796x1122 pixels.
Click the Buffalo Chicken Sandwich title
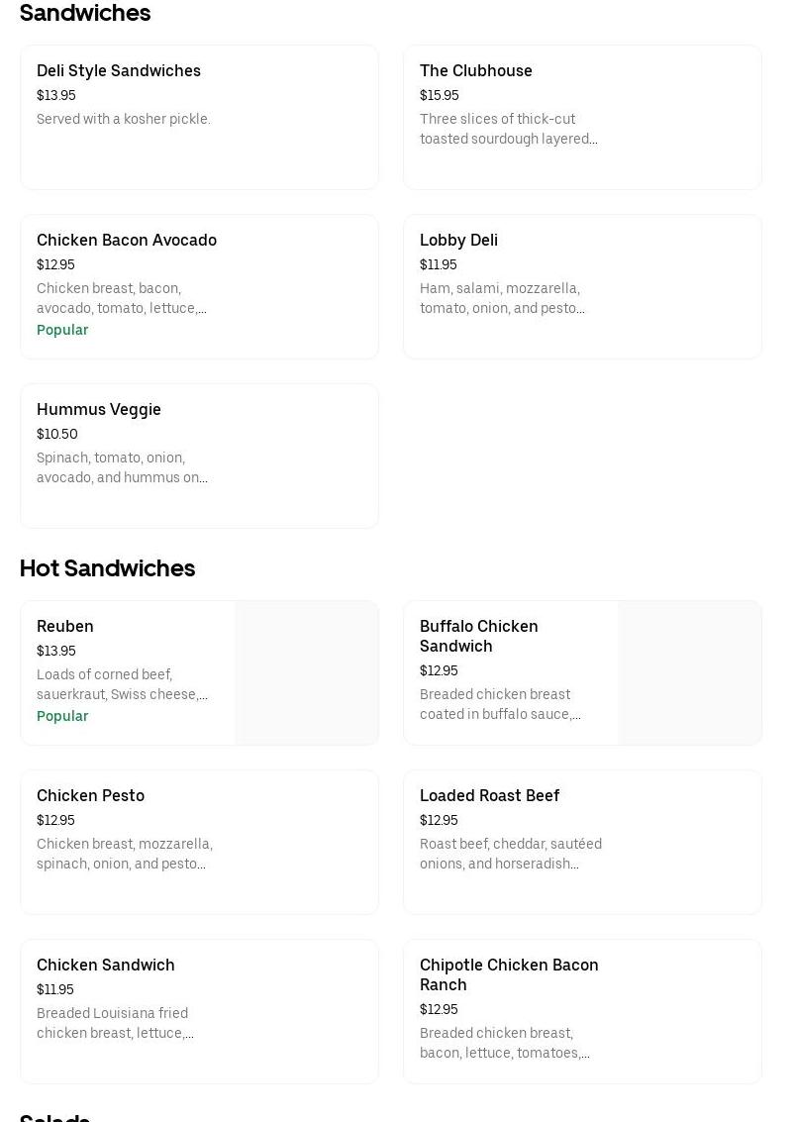(479, 636)
